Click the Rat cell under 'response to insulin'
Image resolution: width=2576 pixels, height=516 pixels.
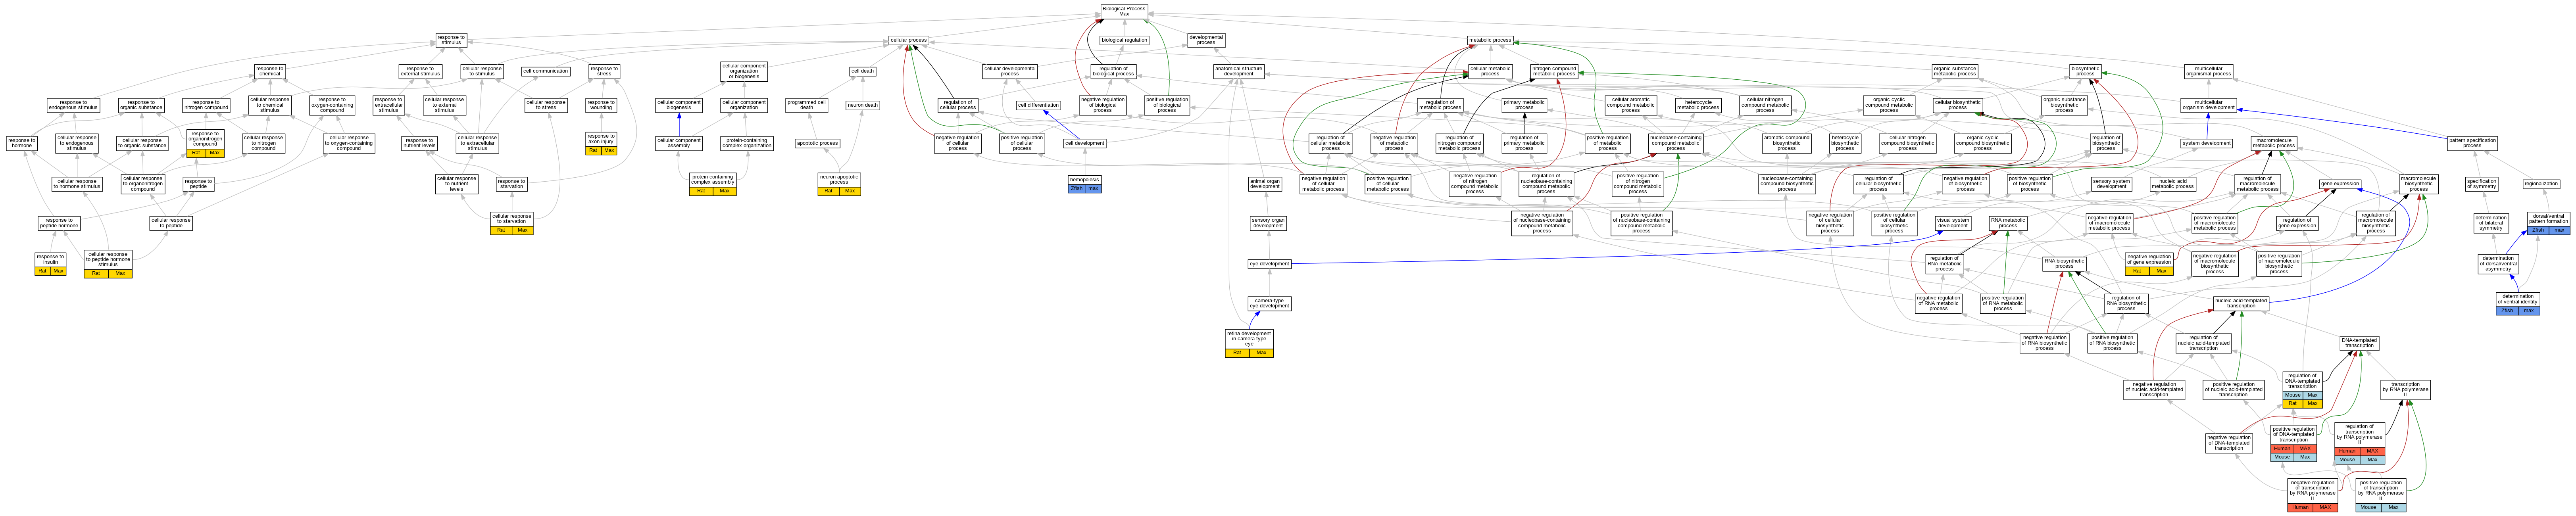[x=43, y=271]
